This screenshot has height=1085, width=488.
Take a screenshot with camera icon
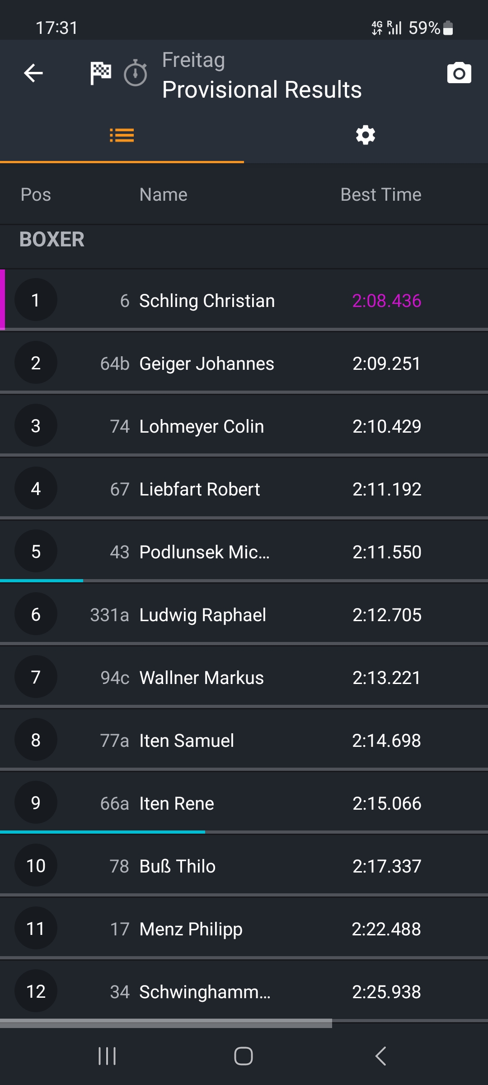point(459,73)
